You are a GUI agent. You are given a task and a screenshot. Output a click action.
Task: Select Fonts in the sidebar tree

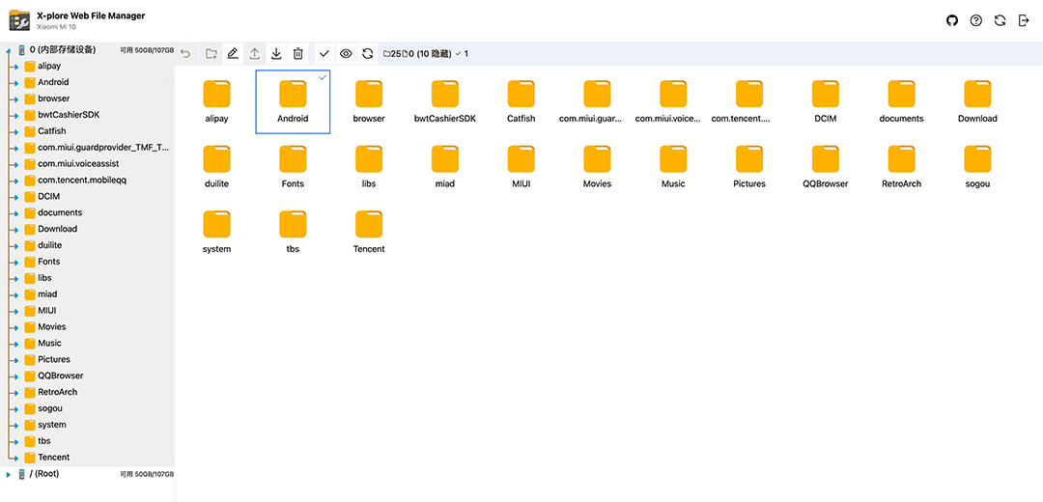tap(48, 262)
